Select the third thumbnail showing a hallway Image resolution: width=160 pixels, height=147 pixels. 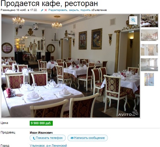(149, 50)
